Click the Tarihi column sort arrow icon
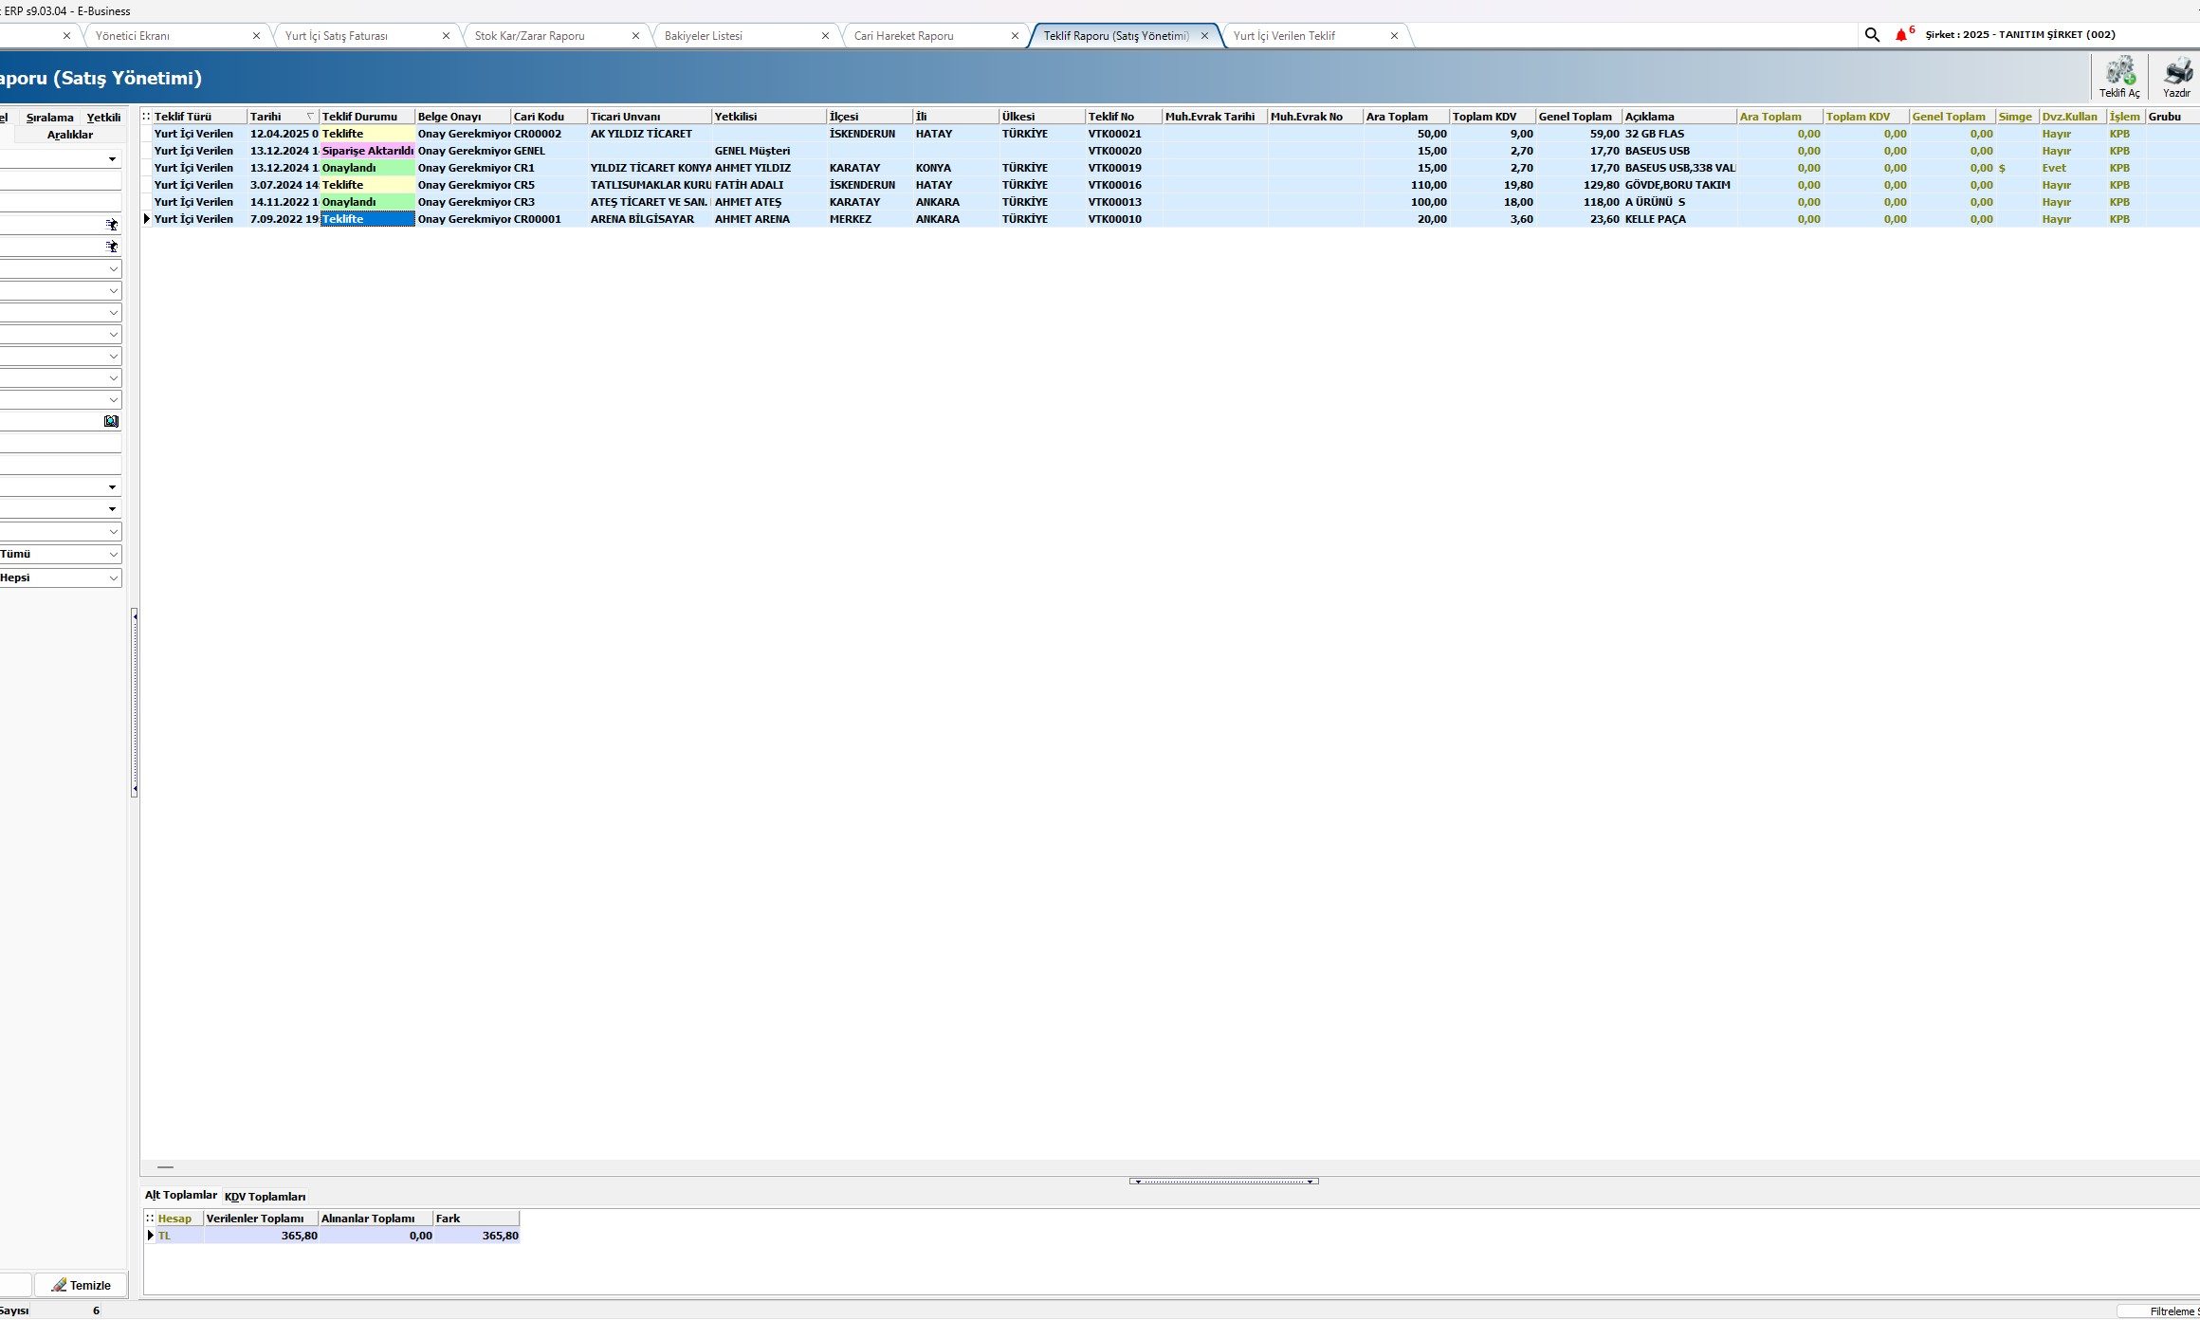The width and height of the screenshot is (2200, 1320). tap(310, 117)
